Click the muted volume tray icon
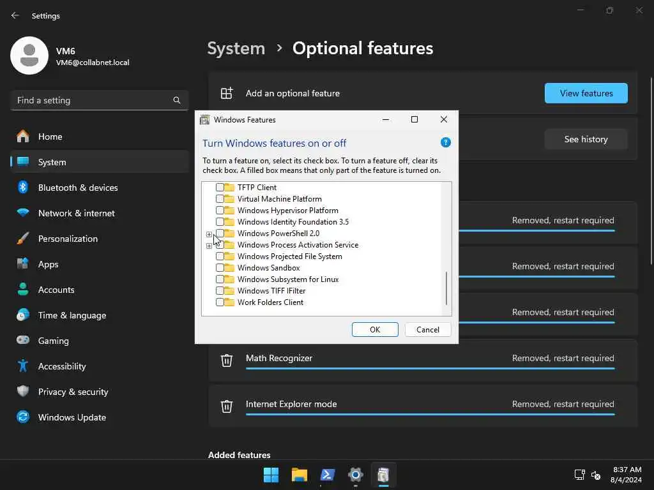 [x=596, y=475]
